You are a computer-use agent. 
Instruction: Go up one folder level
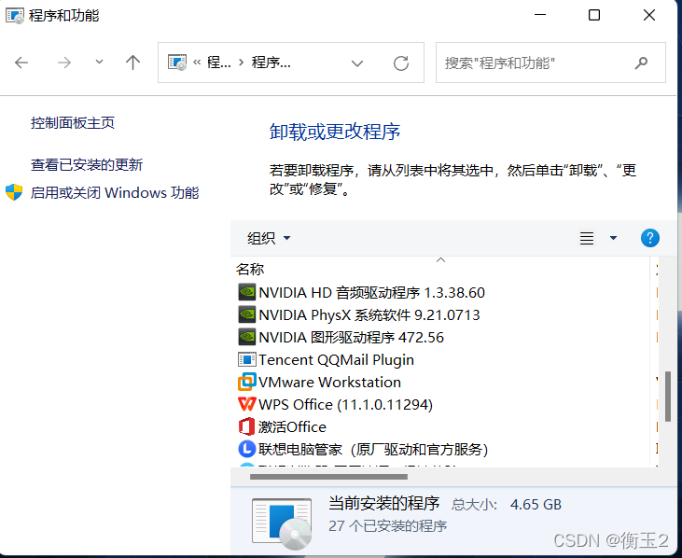[x=132, y=63]
